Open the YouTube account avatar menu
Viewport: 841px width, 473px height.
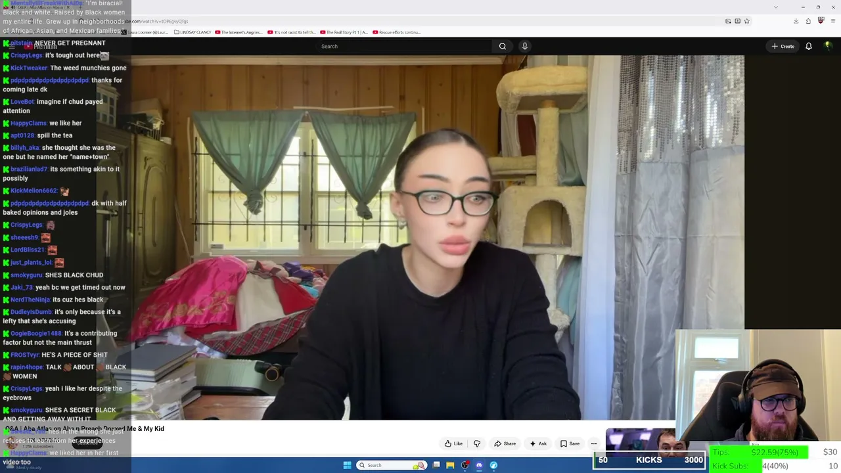(x=828, y=46)
